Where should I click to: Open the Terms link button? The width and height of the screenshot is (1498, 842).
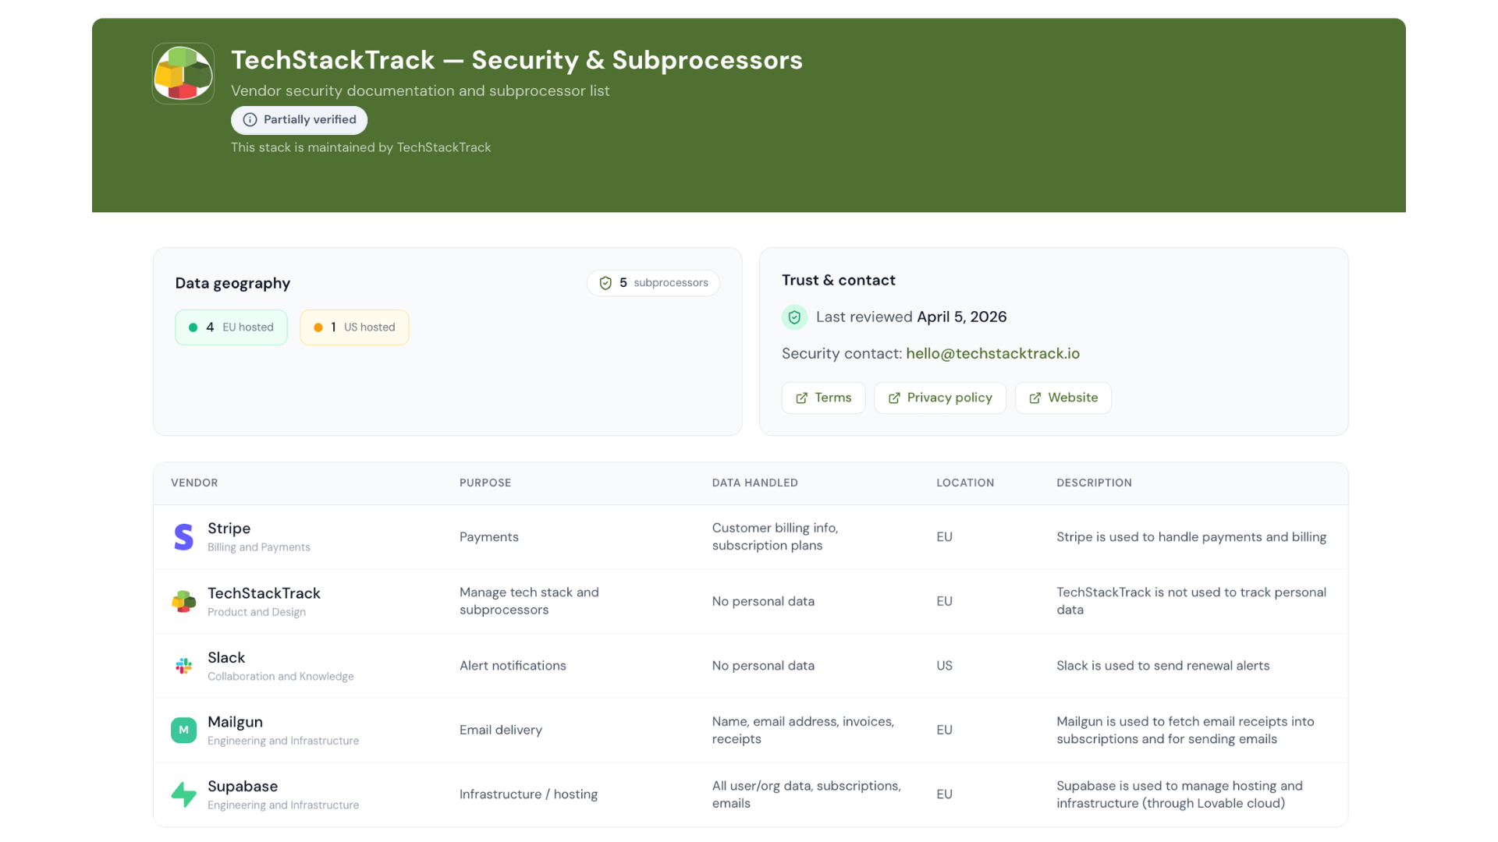coord(823,398)
